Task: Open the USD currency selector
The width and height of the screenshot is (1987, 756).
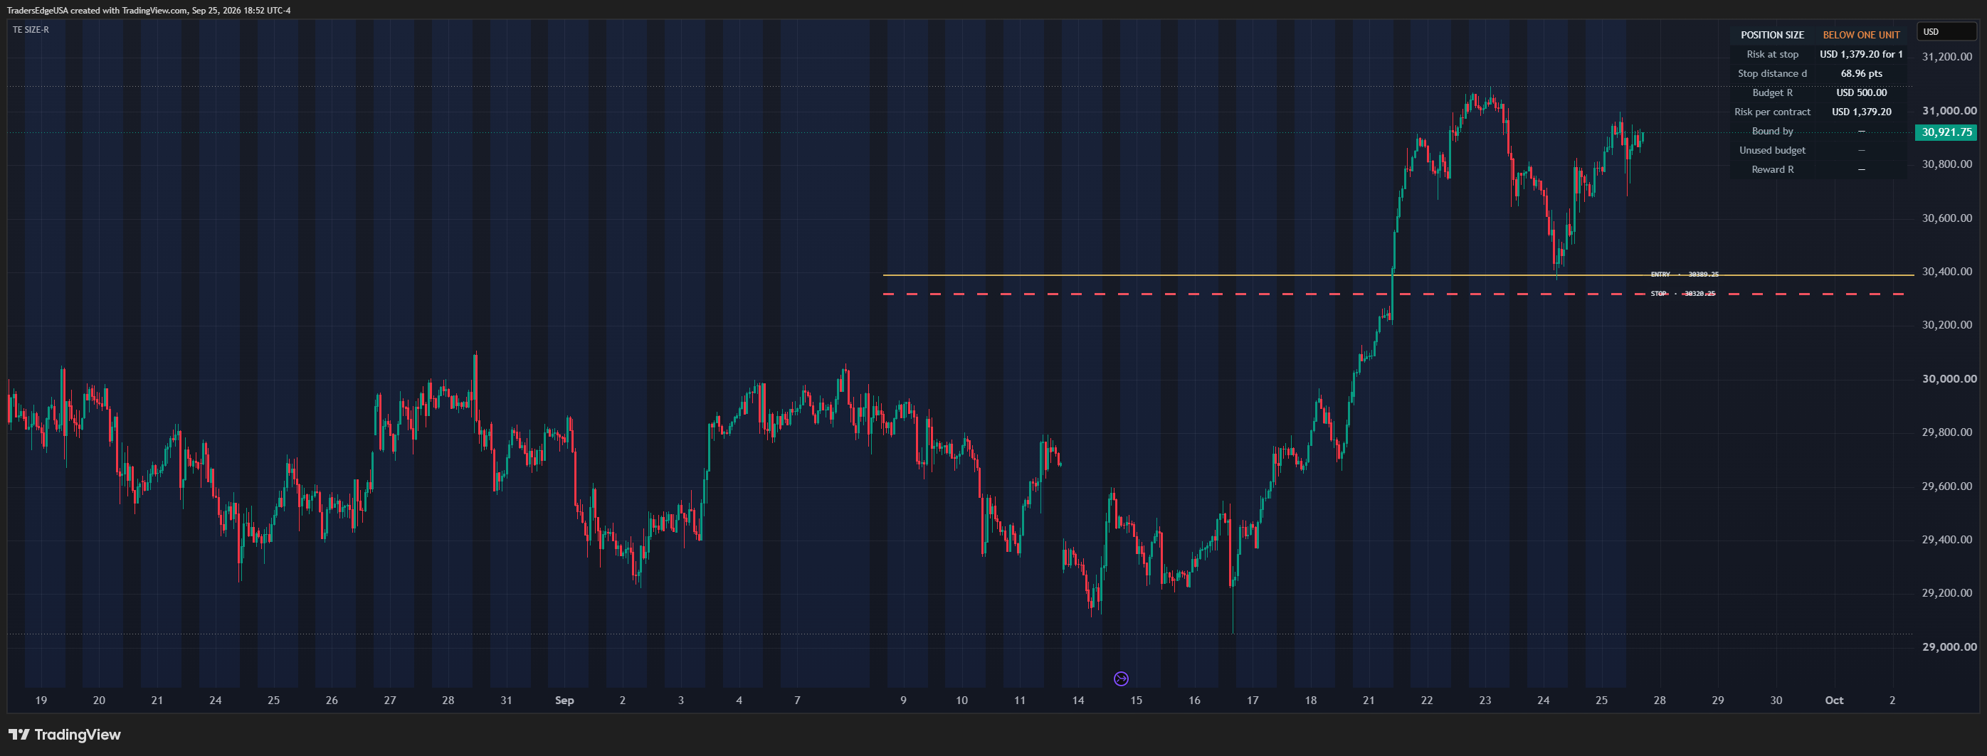Action: (1945, 31)
